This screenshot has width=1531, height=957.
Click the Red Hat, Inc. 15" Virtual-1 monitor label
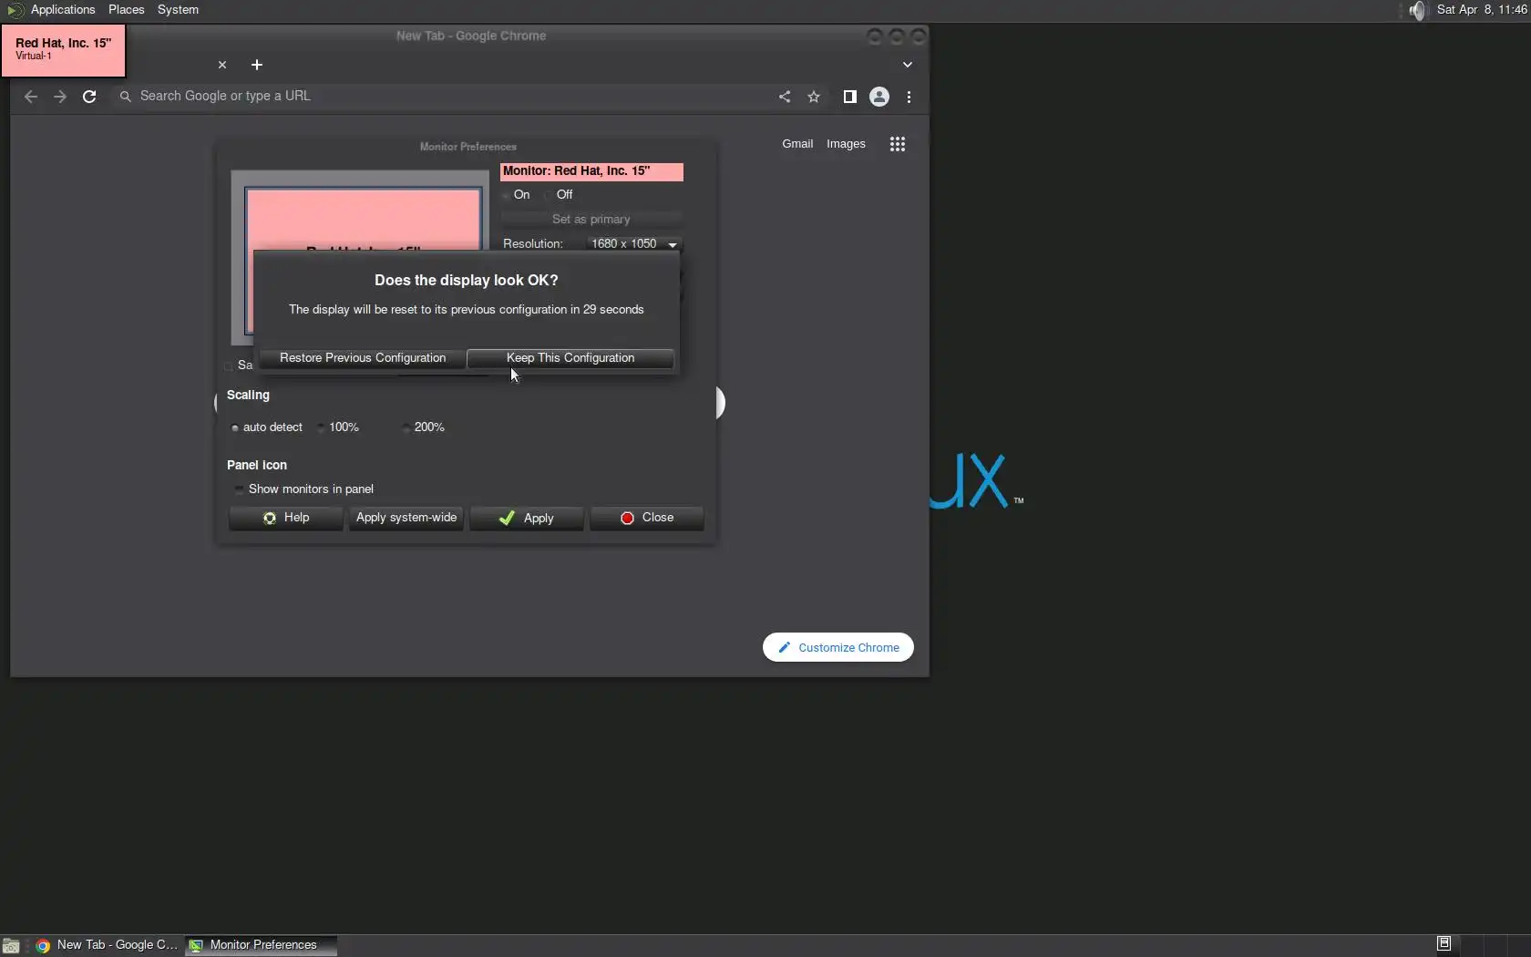[x=64, y=49]
